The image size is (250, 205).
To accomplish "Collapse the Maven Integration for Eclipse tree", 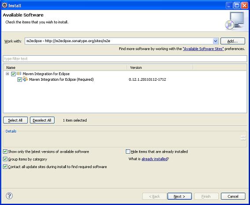I will click(x=7, y=74).
